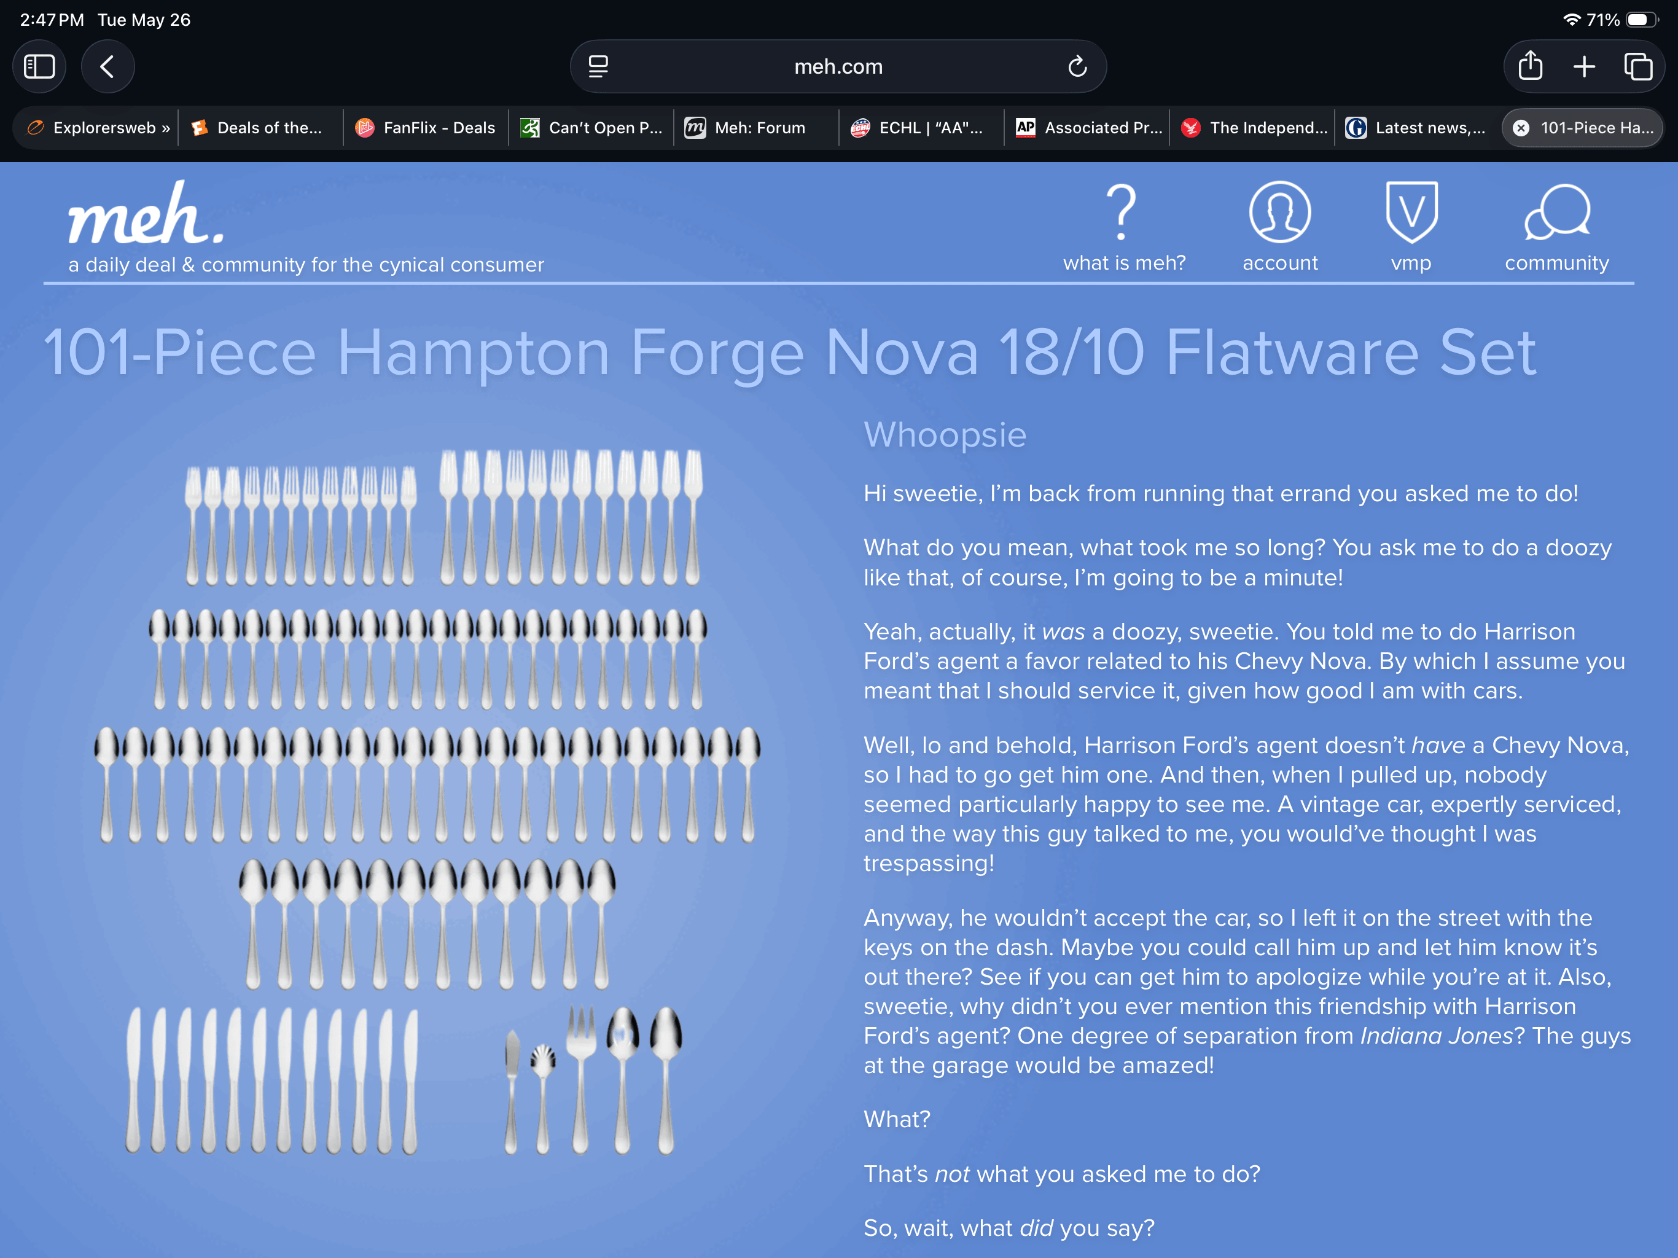Viewport: 1678px width, 1258px height.
Task: Click the 'what is meh?' link text
Action: pyautogui.click(x=1124, y=264)
